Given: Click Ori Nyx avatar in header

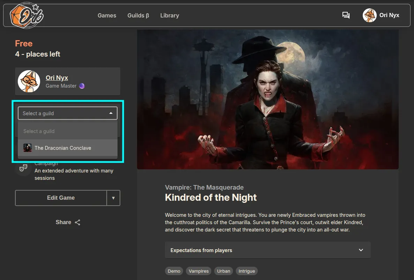Looking at the screenshot, I should [x=369, y=15].
